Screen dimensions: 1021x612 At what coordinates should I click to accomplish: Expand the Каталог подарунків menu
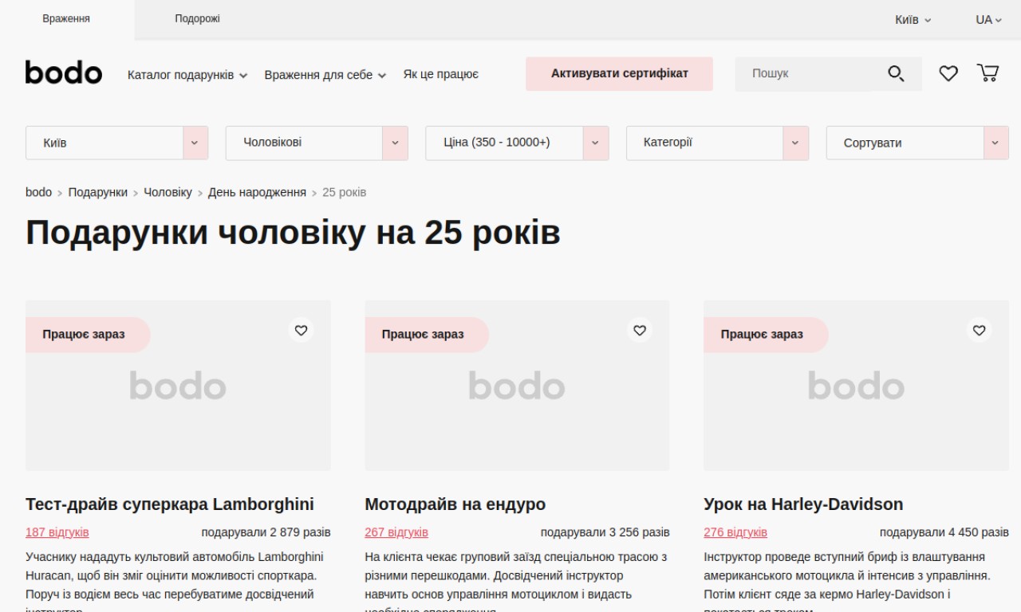coord(187,75)
